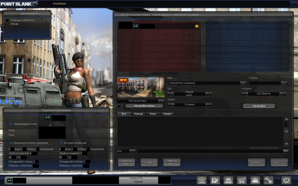Screen dimensions: 298x186
Task: Toggle the checkbox beside Настройки карты
Action: pos(118,106)
